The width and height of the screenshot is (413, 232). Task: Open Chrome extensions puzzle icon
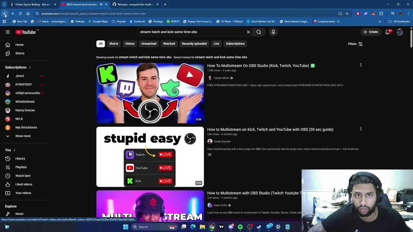[x=381, y=14]
